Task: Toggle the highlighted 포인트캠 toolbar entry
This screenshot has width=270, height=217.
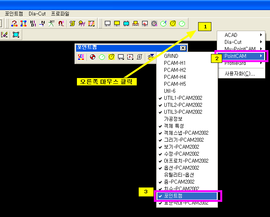Action: pyautogui.click(x=187, y=196)
